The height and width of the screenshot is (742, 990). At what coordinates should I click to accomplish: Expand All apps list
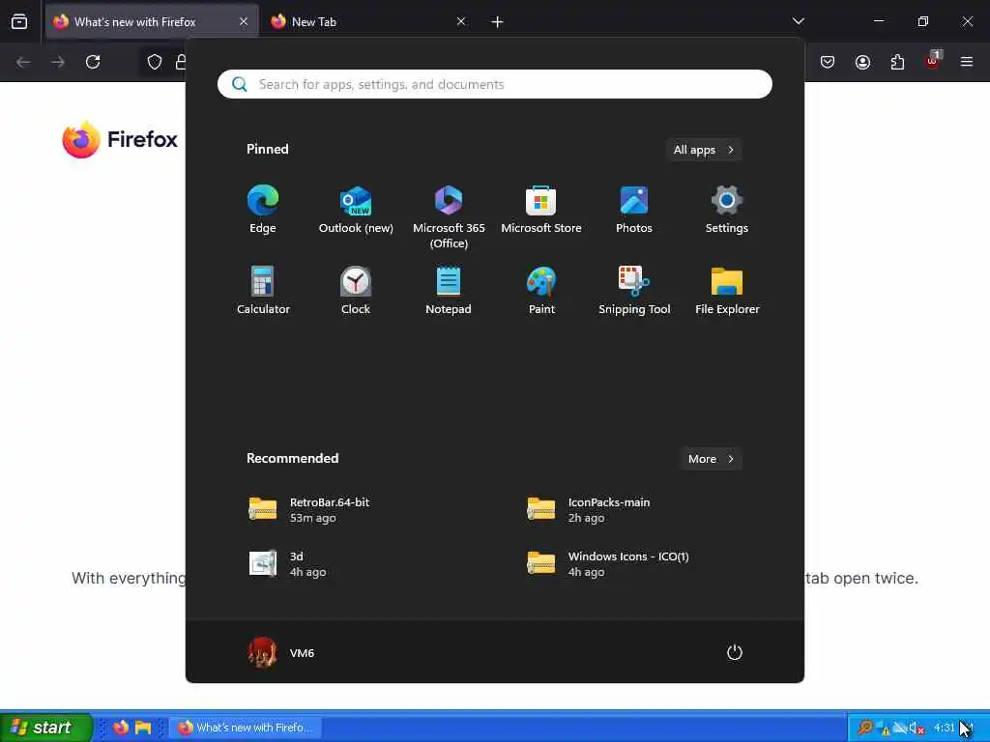[704, 150]
